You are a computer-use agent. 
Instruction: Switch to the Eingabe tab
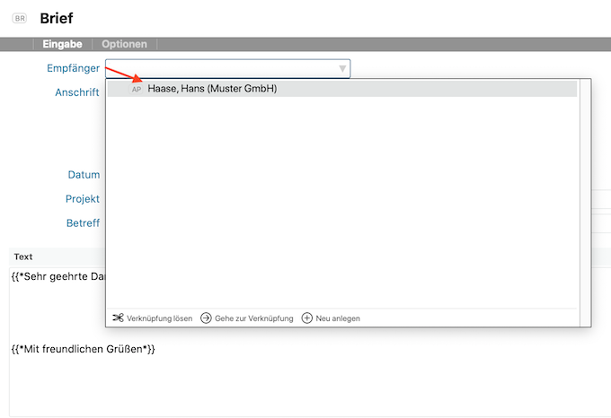click(x=63, y=44)
